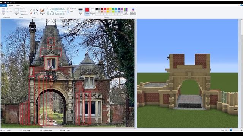Screen dimensions: 243x136
Task: Pick the orange palette colour
Action: click(x=108, y=9)
